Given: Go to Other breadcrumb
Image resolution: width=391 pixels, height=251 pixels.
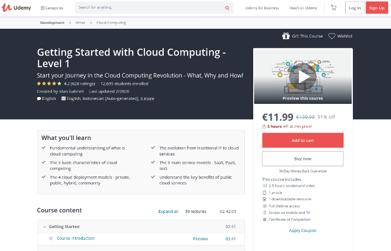Looking at the screenshot, I should pyautogui.click(x=81, y=22).
